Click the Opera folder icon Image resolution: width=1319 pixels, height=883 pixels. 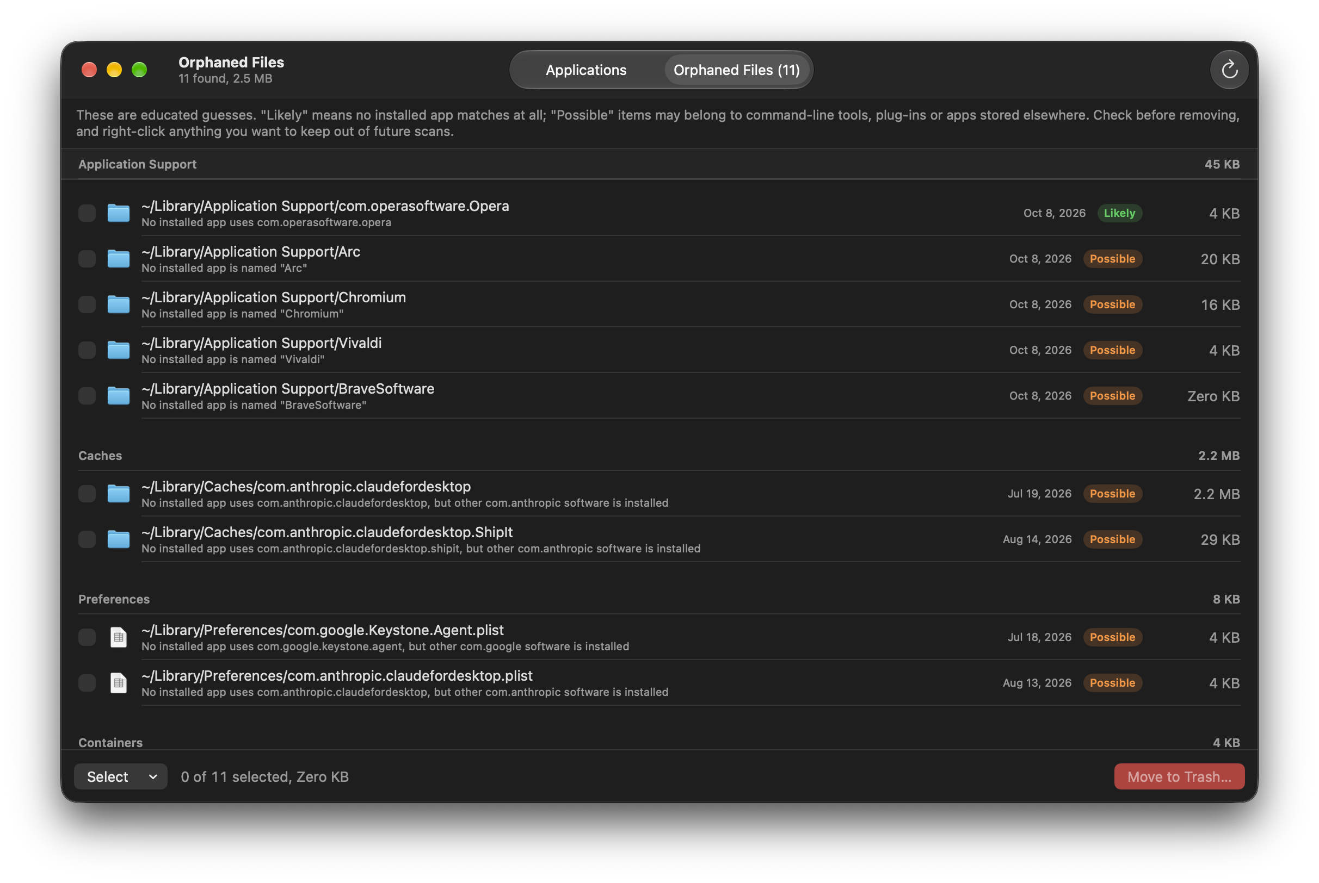point(118,214)
